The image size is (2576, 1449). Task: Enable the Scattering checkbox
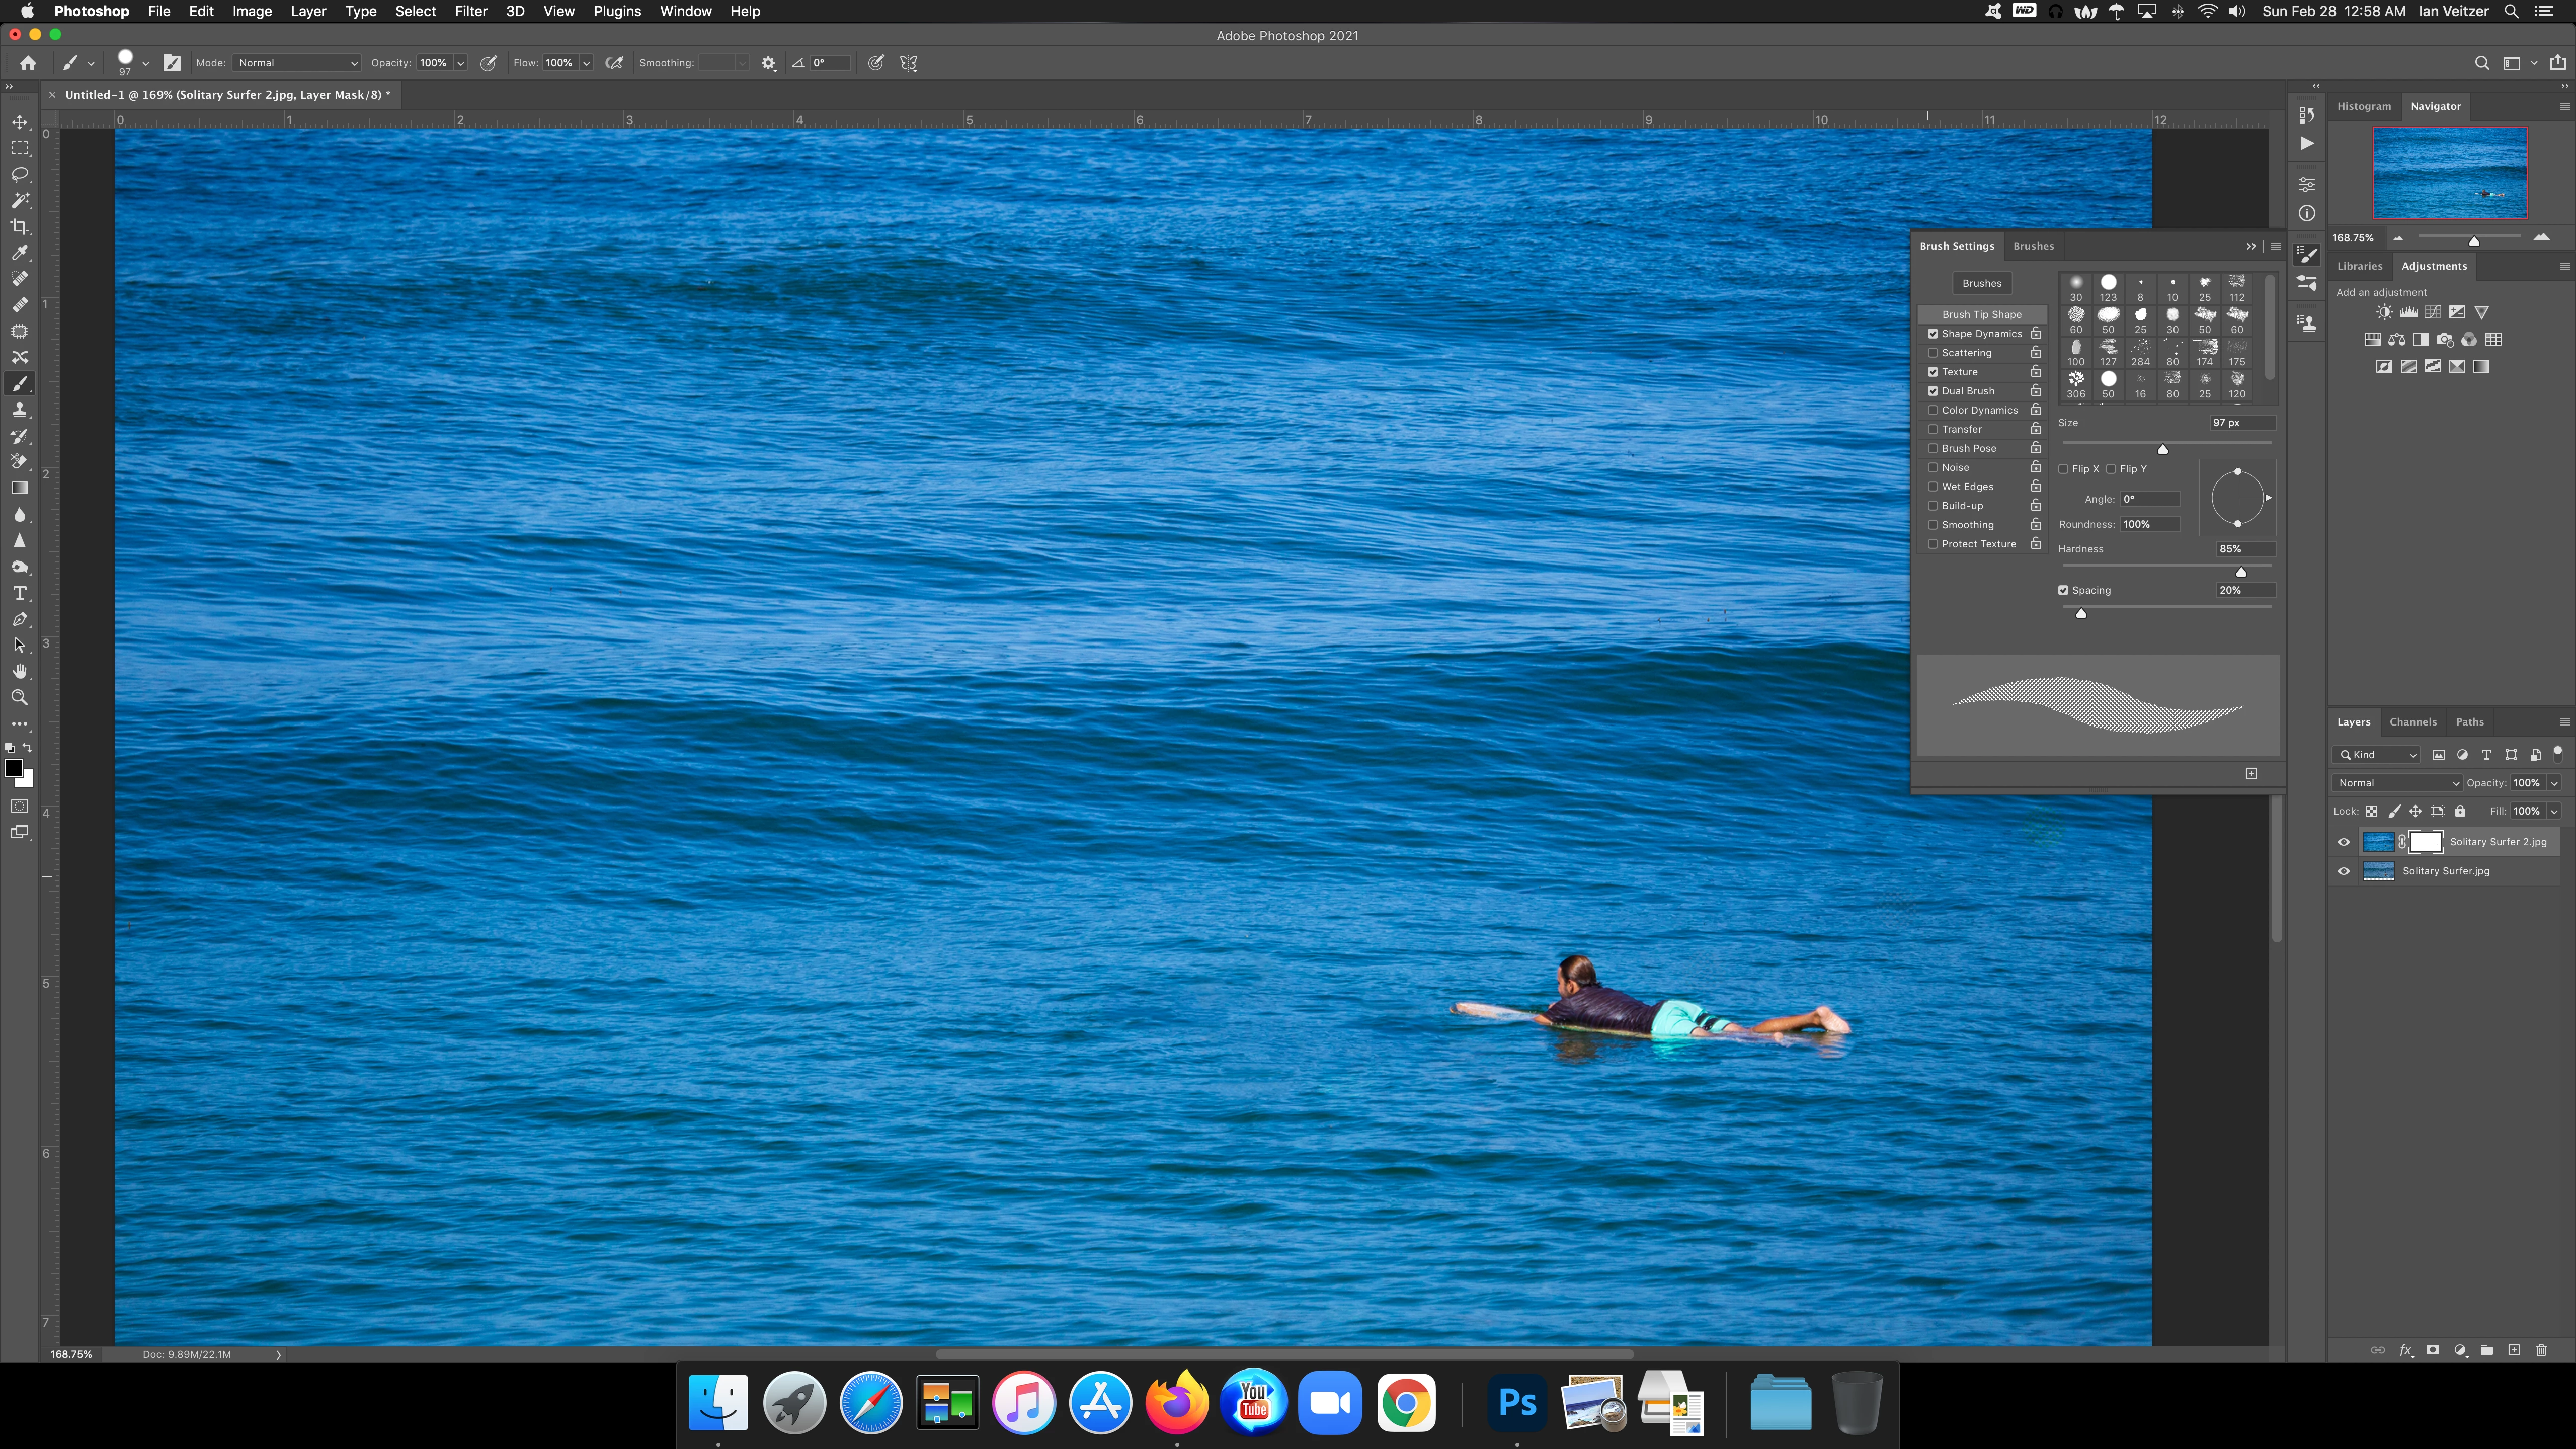(x=1933, y=353)
